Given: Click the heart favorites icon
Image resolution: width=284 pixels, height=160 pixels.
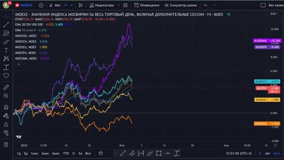Looking at the screenshot, I should [x=6, y=76].
